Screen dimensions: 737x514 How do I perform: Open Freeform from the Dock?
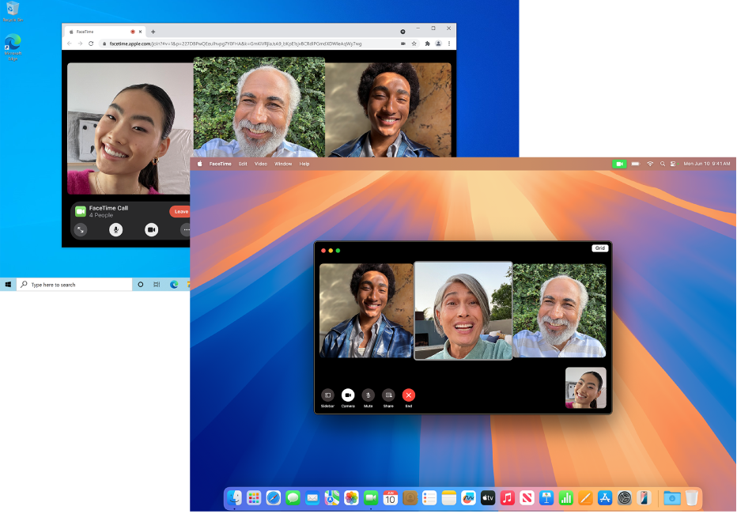click(x=468, y=497)
